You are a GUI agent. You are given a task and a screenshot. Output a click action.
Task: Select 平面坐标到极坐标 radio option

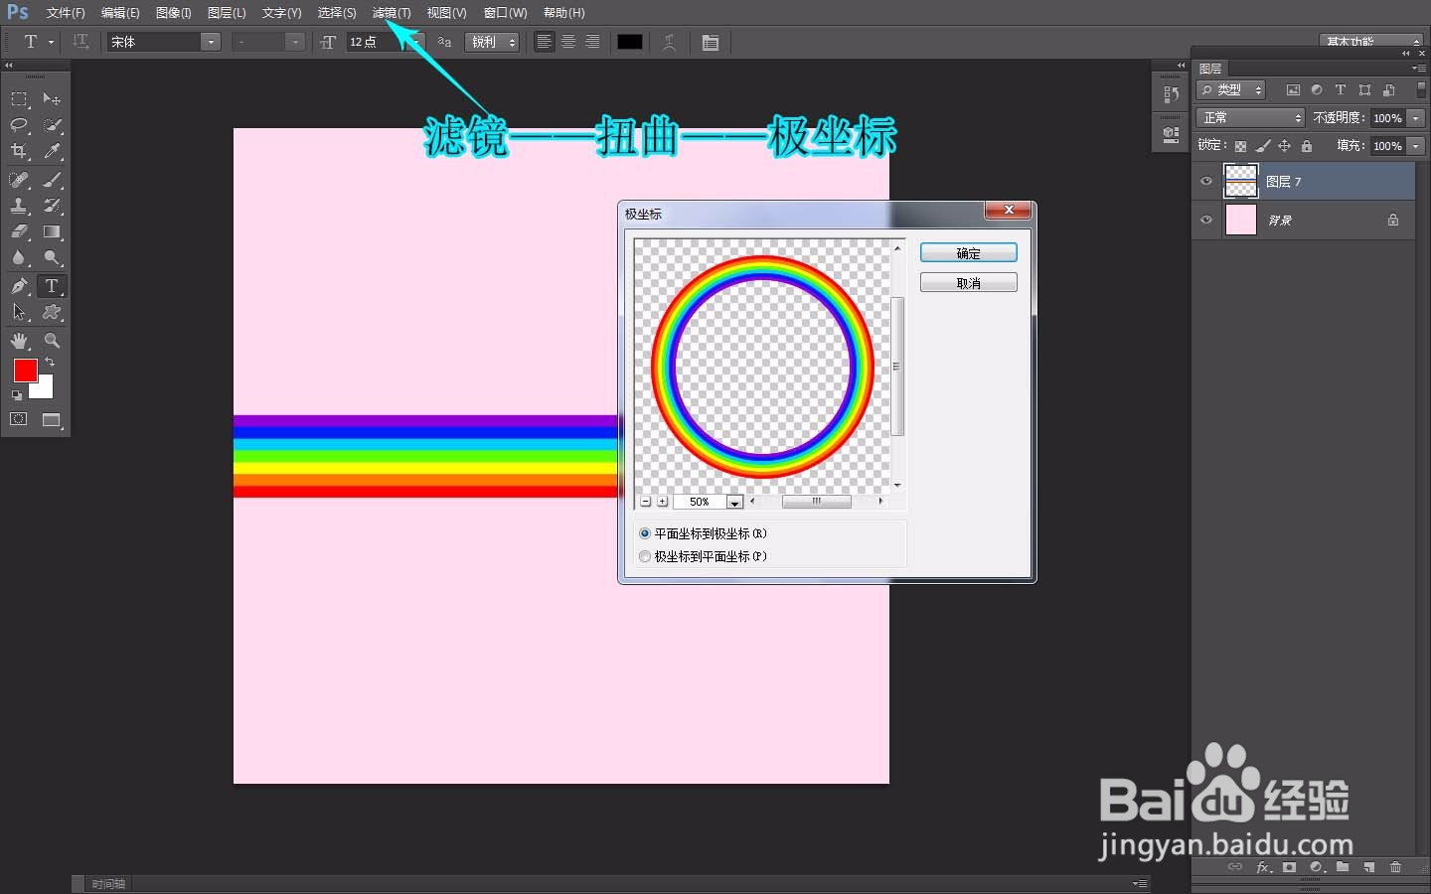pyautogui.click(x=645, y=533)
